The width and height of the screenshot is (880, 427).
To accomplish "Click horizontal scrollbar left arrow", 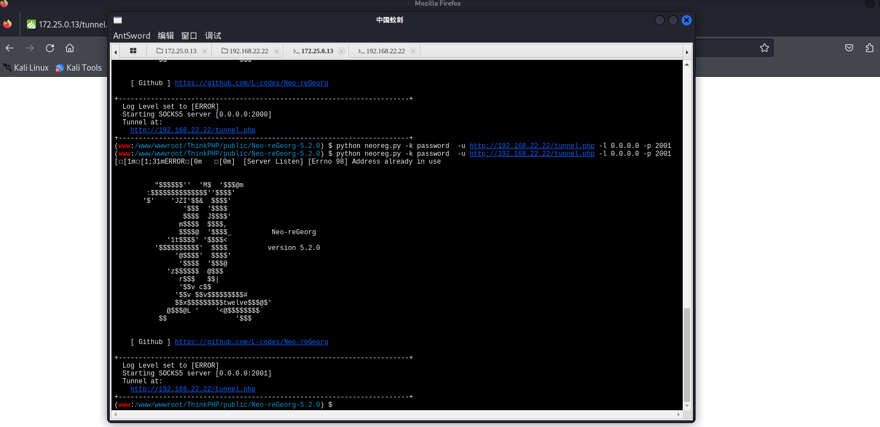I will pyautogui.click(x=115, y=415).
